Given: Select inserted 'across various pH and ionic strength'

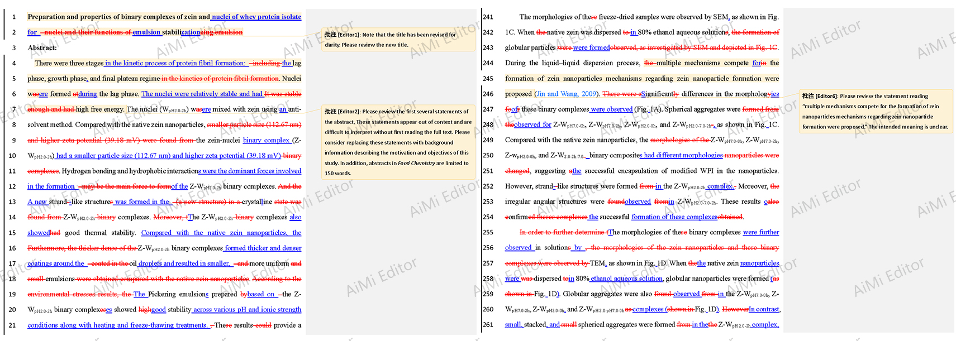Looking at the screenshot, I should pyautogui.click(x=247, y=310).
